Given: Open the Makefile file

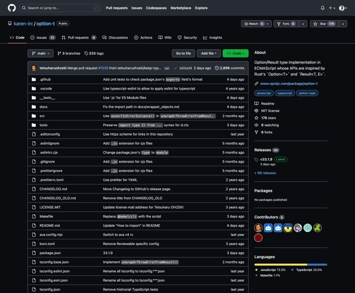Looking at the screenshot, I should (x=46, y=216).
